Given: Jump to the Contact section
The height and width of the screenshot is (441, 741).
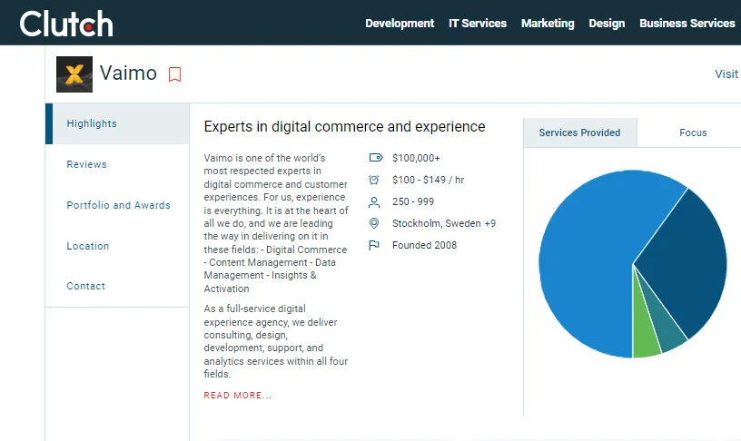Looking at the screenshot, I should [86, 286].
